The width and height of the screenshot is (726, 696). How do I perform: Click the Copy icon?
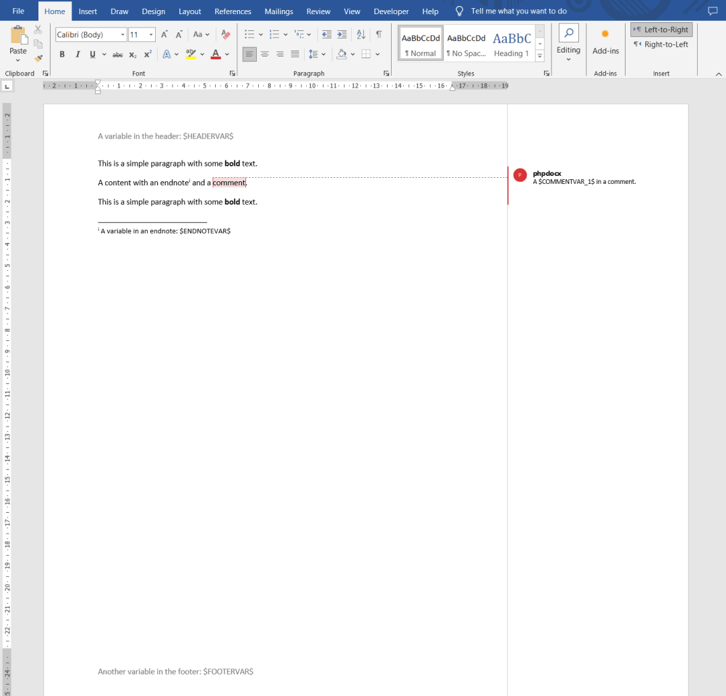38,44
